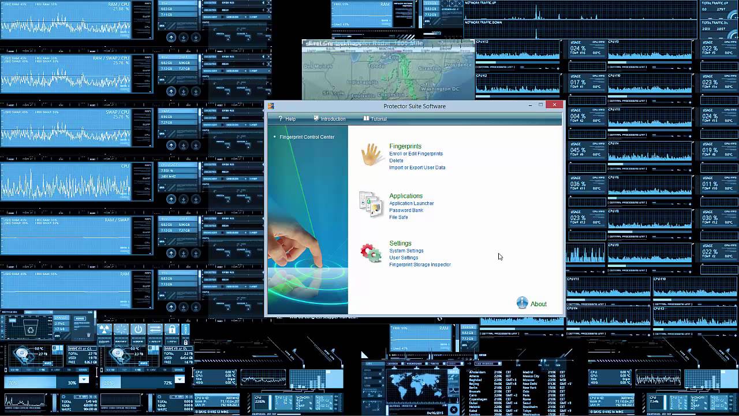Click the Protector Suite title bar app icon

click(271, 106)
